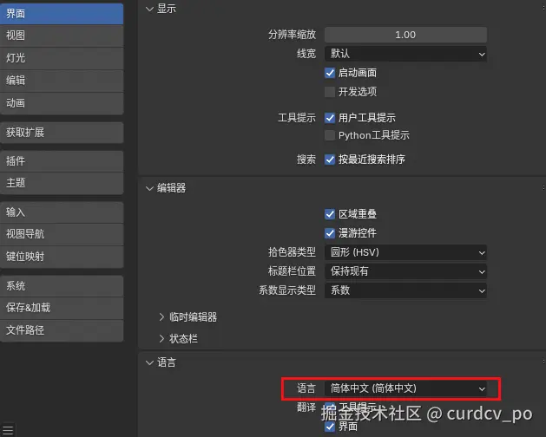Open the 拾色器类型 dropdown
Image resolution: width=546 pixels, height=437 pixels.
point(405,252)
